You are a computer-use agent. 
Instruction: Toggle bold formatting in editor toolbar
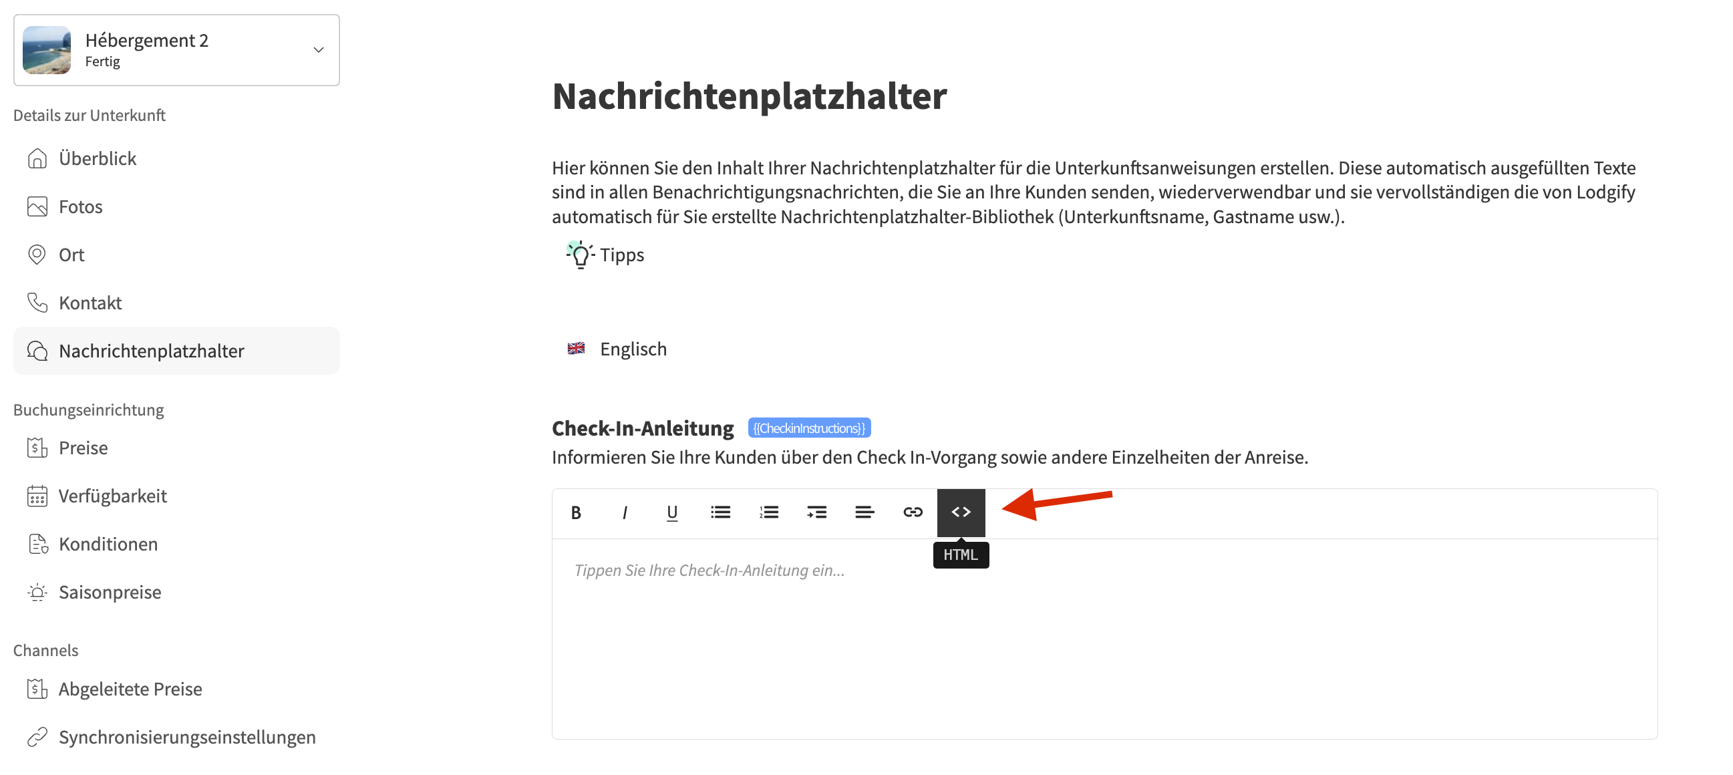[x=576, y=512]
